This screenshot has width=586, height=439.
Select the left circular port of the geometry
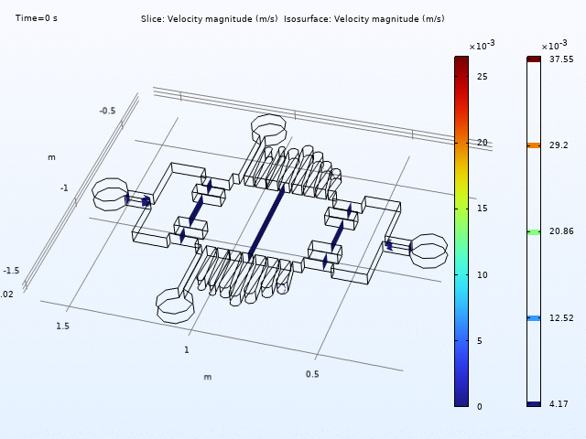tap(110, 194)
